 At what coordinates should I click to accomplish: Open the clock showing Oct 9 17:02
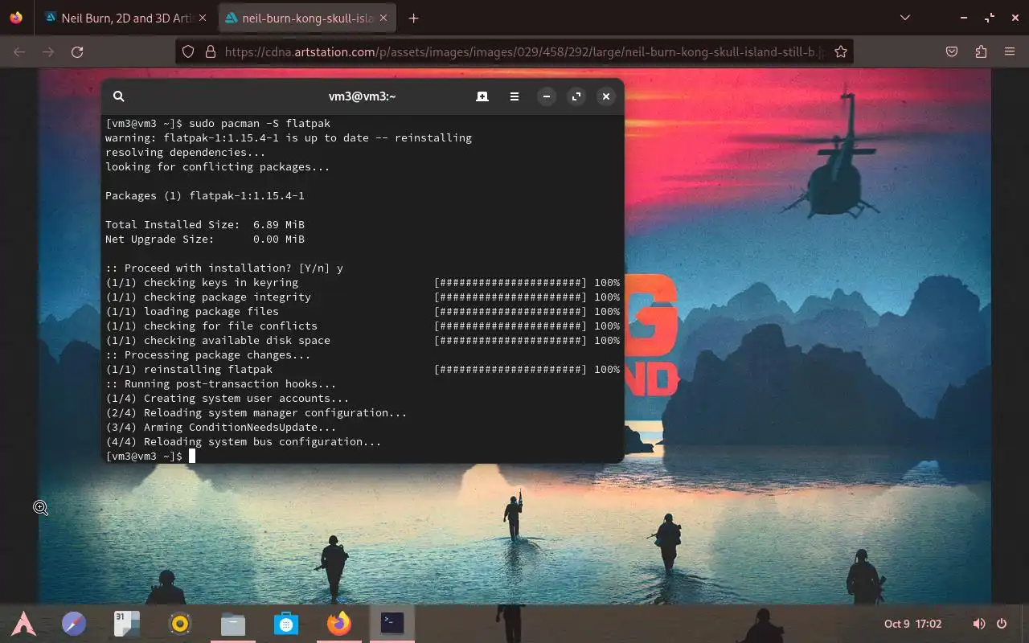(x=912, y=624)
